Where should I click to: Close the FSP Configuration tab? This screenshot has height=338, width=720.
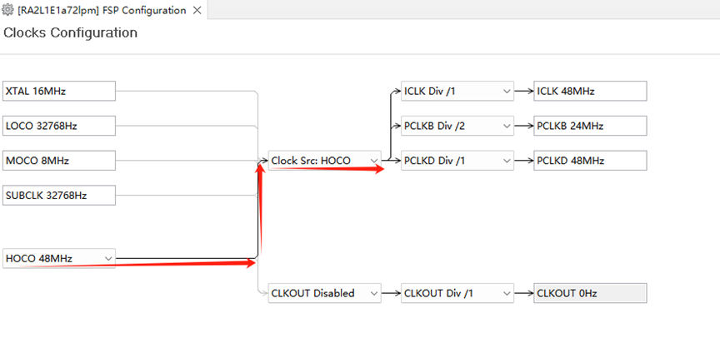[197, 10]
